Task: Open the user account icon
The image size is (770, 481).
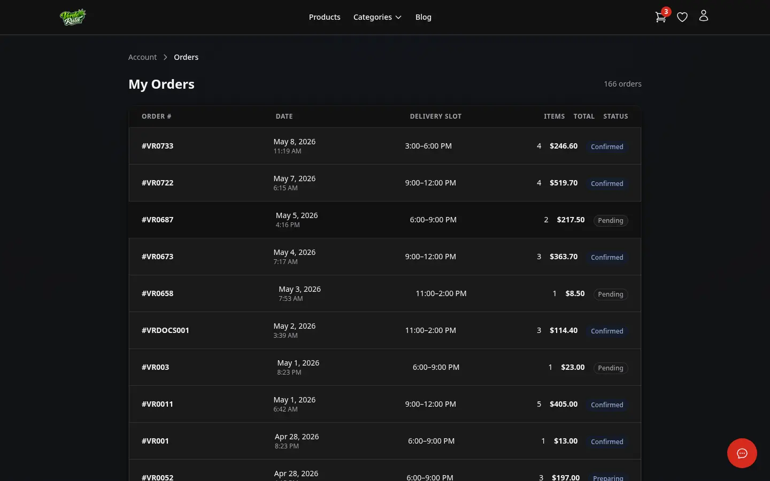Action: click(704, 16)
